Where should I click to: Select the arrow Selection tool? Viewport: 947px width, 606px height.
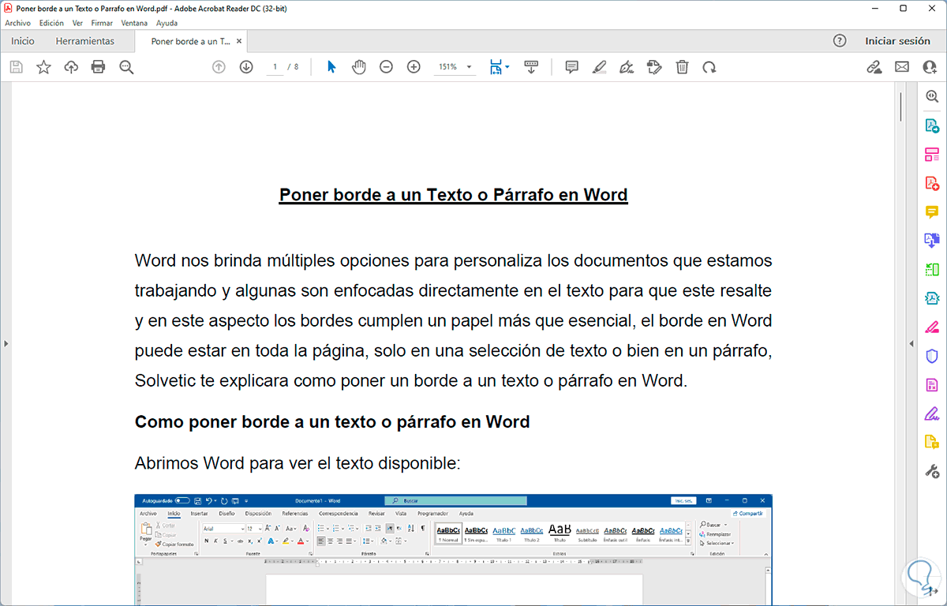point(331,67)
